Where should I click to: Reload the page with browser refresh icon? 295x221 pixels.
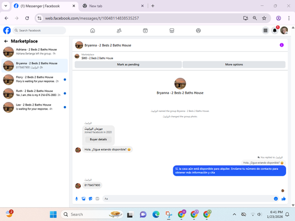[27, 18]
